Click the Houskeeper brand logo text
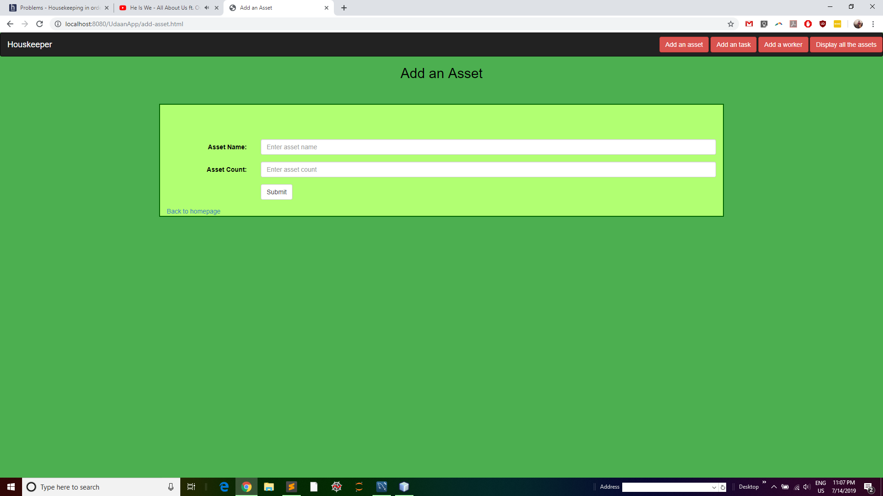883x496 pixels. 30,44
